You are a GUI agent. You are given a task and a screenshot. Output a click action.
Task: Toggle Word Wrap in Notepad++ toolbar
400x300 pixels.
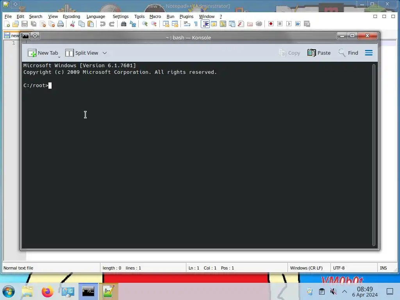click(187, 24)
